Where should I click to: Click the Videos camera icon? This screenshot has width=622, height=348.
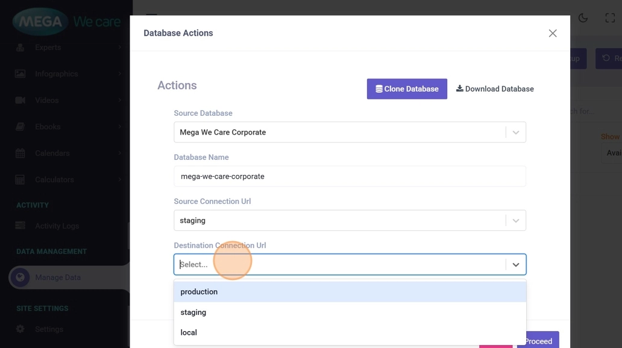tap(20, 100)
